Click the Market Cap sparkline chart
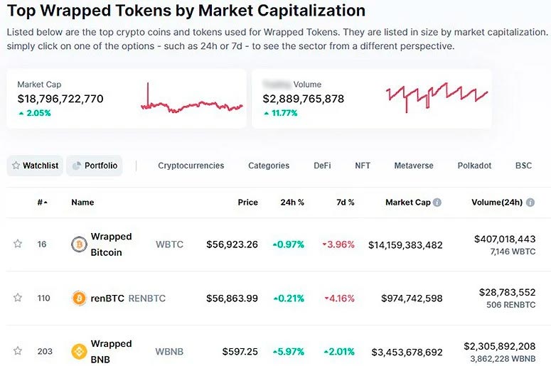551x366 pixels. pyautogui.click(x=191, y=101)
